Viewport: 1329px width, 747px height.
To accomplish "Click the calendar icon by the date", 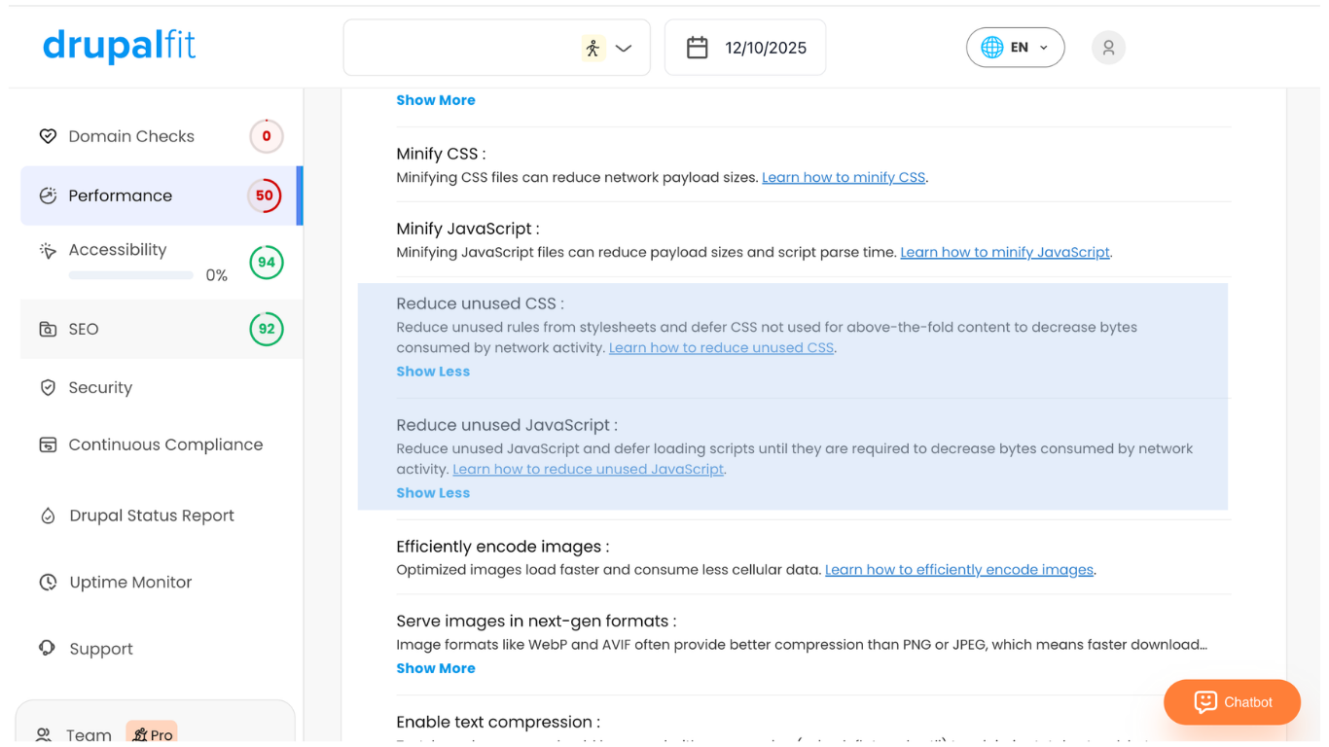I will click(697, 48).
